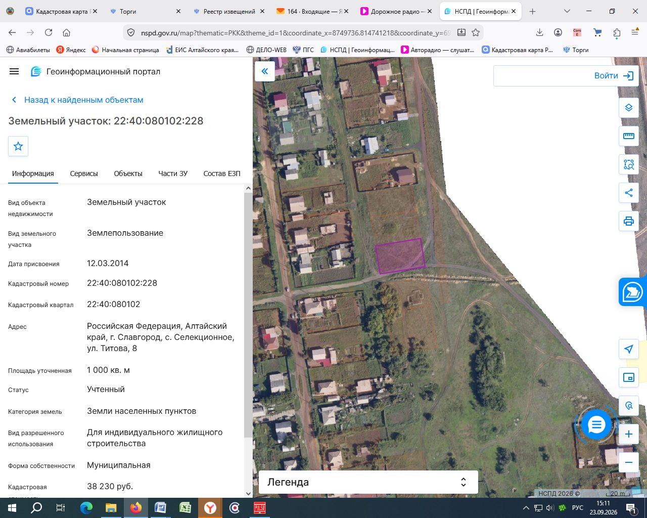Zoom in on the map with plus
This screenshot has width=647, height=518.
click(x=629, y=434)
